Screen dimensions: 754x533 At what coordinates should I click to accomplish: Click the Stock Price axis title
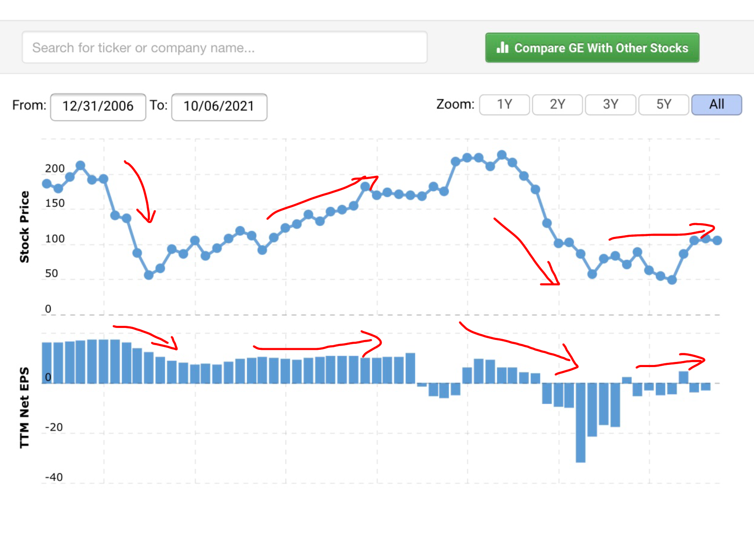(x=25, y=227)
